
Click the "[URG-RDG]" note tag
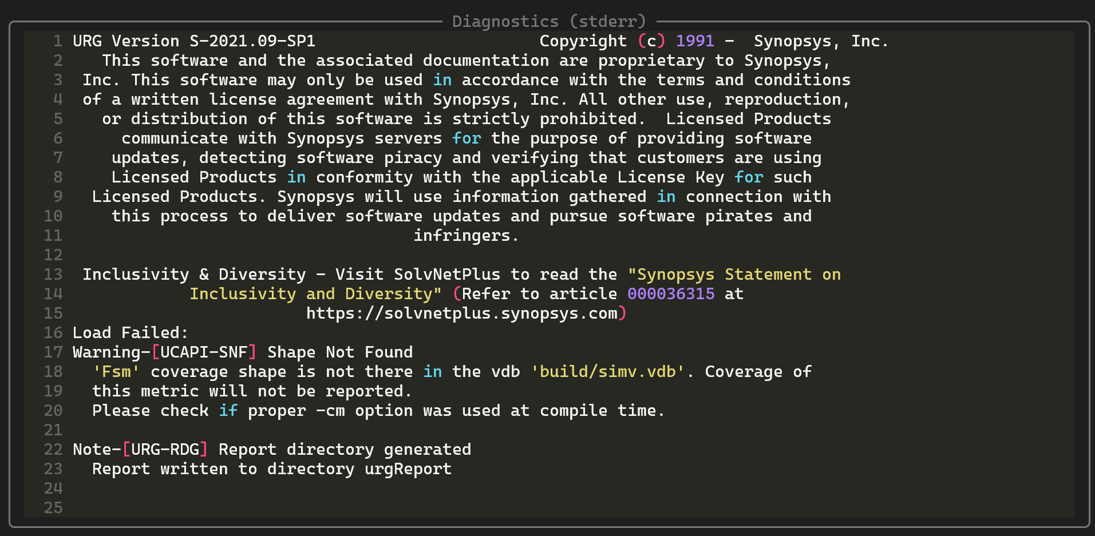[165, 450]
